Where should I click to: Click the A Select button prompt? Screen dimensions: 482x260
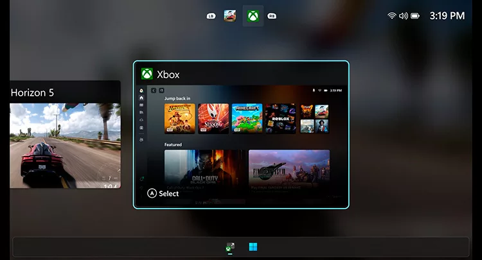tap(163, 193)
